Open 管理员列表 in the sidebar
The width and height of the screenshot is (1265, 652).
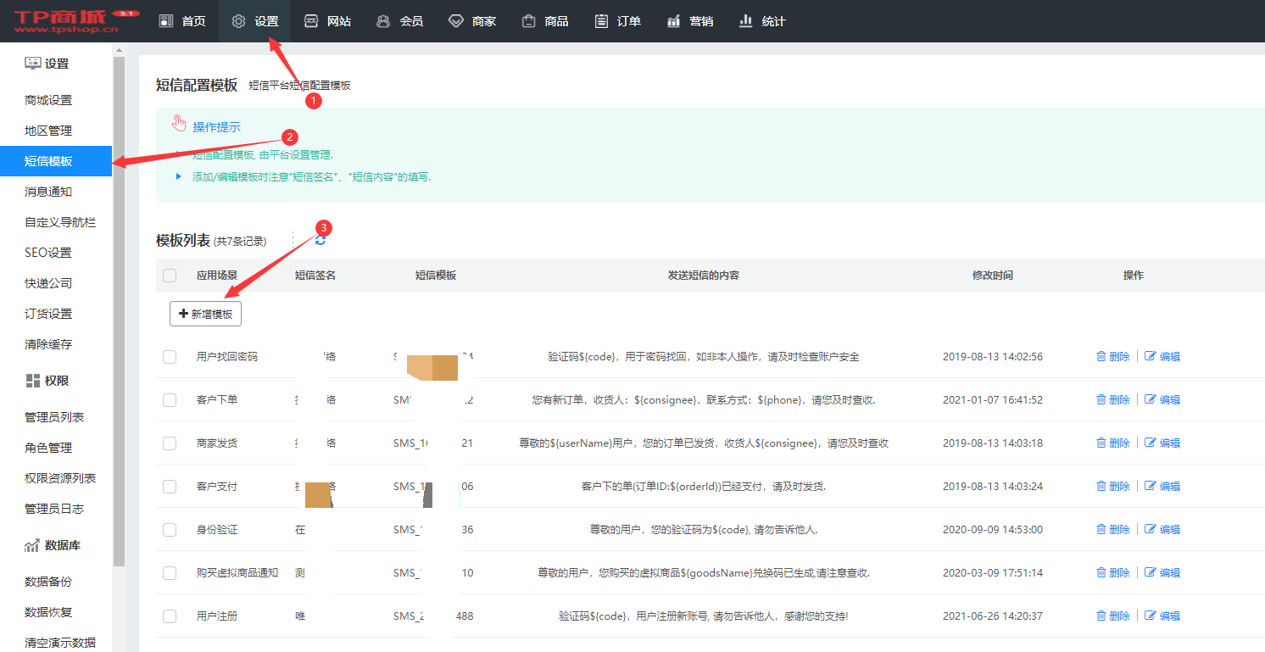click(x=54, y=417)
